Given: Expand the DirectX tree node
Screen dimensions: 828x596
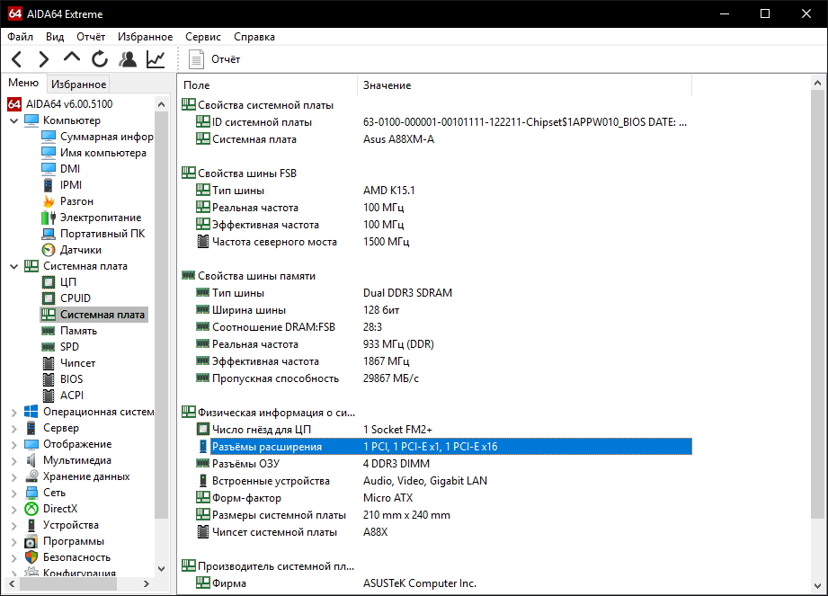Looking at the screenshot, I should (14, 510).
